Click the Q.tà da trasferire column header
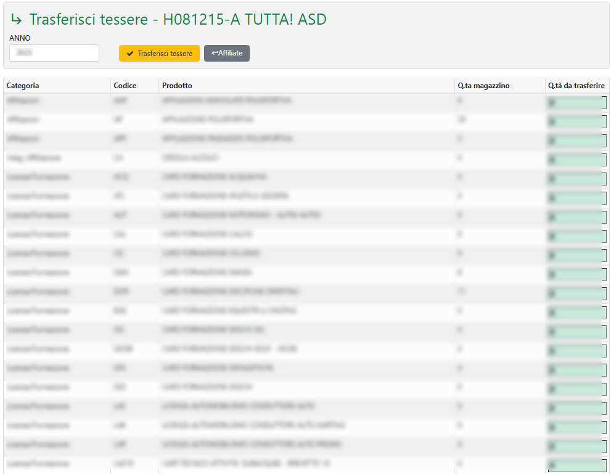This screenshot has height=474, width=611. pyautogui.click(x=576, y=86)
